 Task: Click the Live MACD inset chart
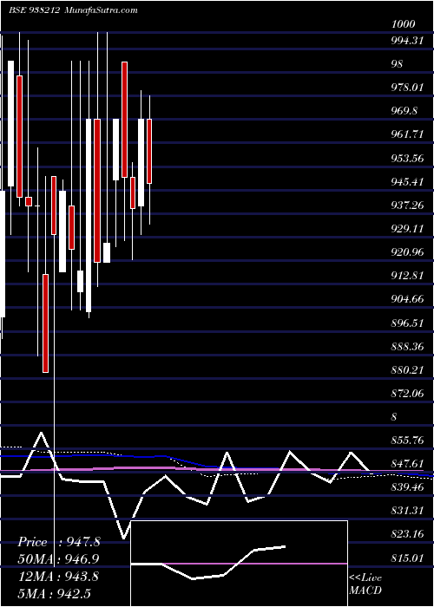pyautogui.click(x=239, y=564)
